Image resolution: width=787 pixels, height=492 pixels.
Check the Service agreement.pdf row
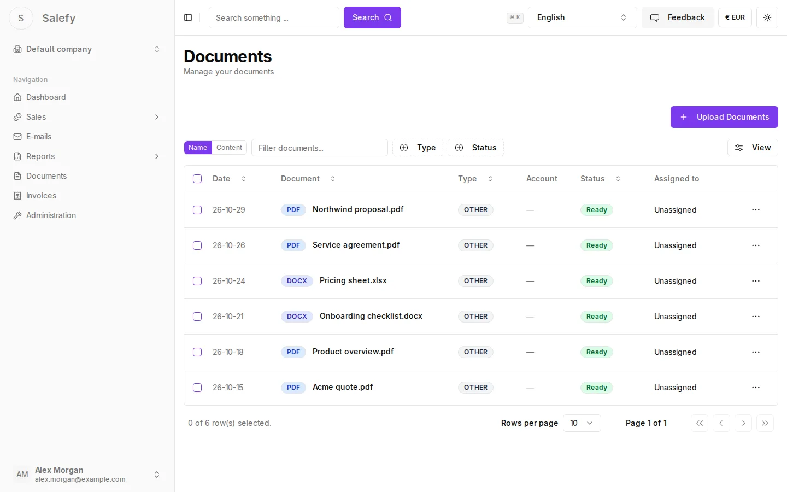click(x=197, y=245)
